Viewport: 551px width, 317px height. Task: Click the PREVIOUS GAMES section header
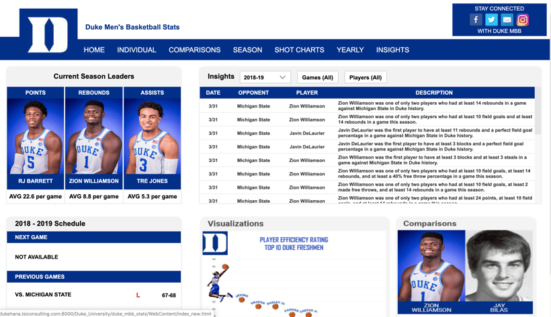coord(94,277)
